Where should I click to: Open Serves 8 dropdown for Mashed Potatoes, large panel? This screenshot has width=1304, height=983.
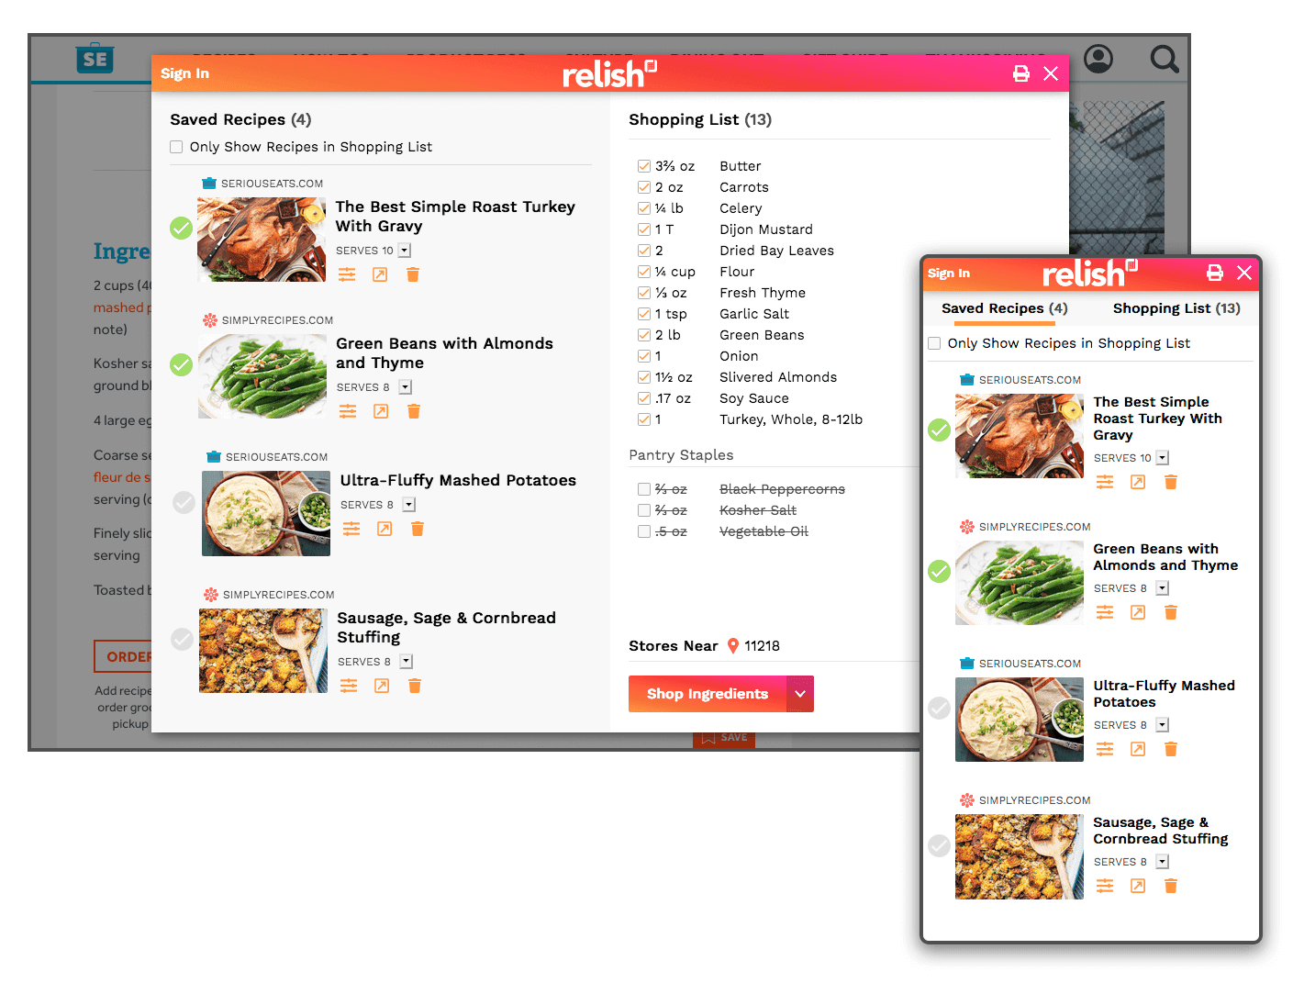pyautogui.click(x=409, y=505)
